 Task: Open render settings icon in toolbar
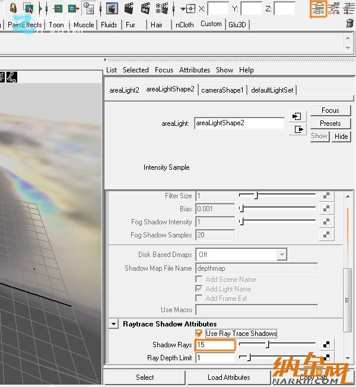162,8
